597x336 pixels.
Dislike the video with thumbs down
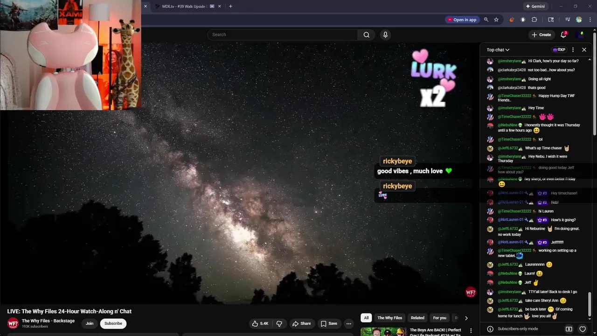279,323
